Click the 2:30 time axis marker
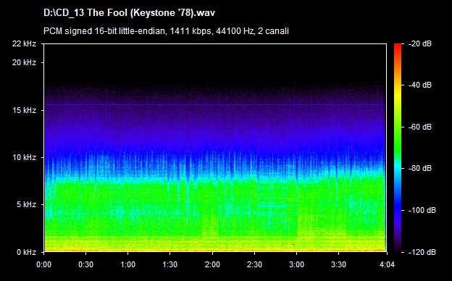452x281 pixels. click(x=254, y=264)
